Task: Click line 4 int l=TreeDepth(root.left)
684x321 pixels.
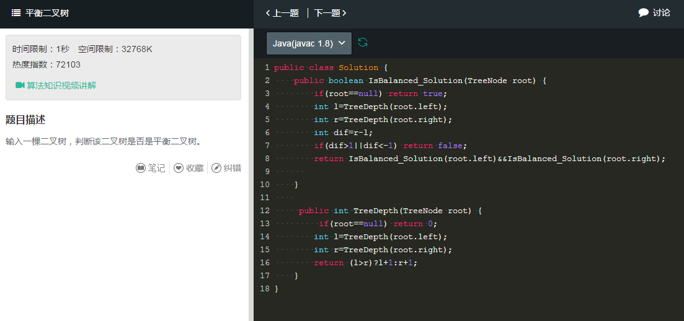Action: pos(381,107)
